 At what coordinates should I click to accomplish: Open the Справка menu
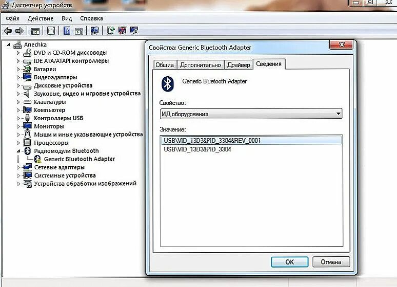click(91, 18)
